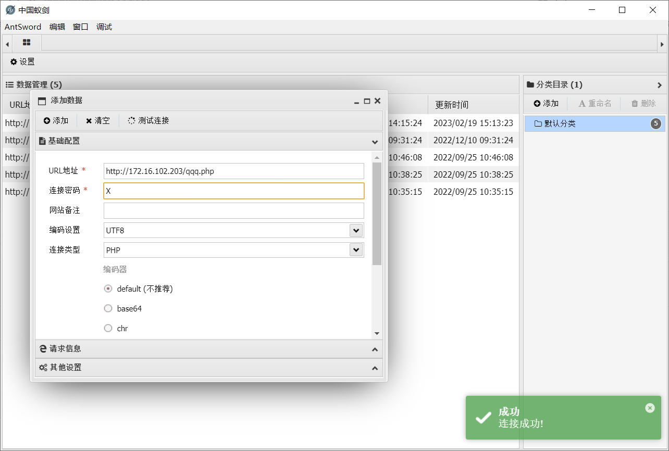669x451 pixels.
Task: Minimize the 中国蚁剑 window
Action: click(x=591, y=10)
